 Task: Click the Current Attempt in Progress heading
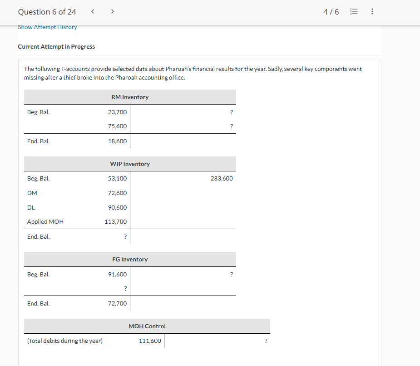56,47
